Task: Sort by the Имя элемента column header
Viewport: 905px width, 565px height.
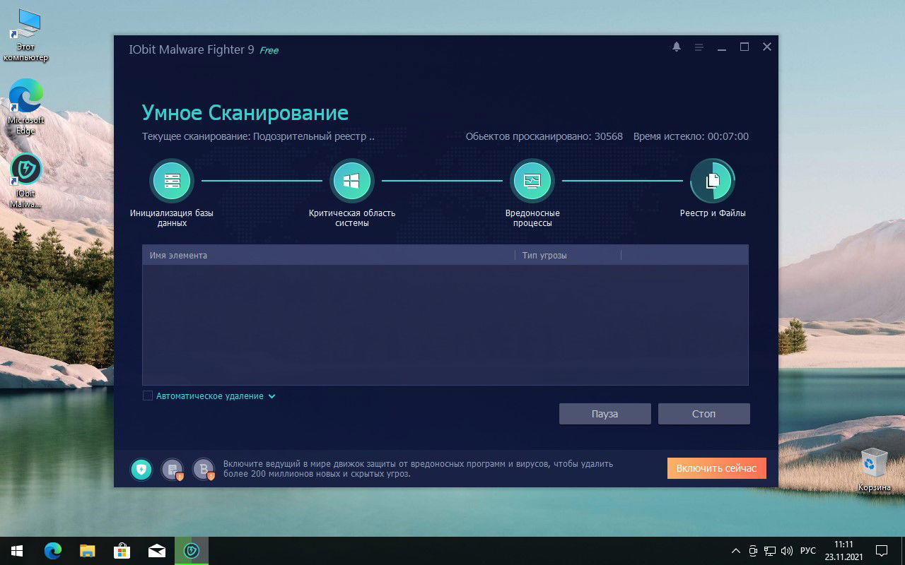Action: point(329,255)
